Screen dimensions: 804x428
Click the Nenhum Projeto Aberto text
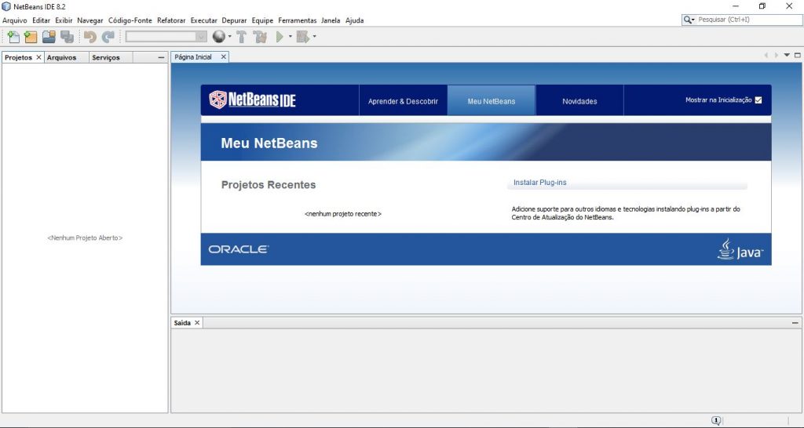(x=85, y=238)
